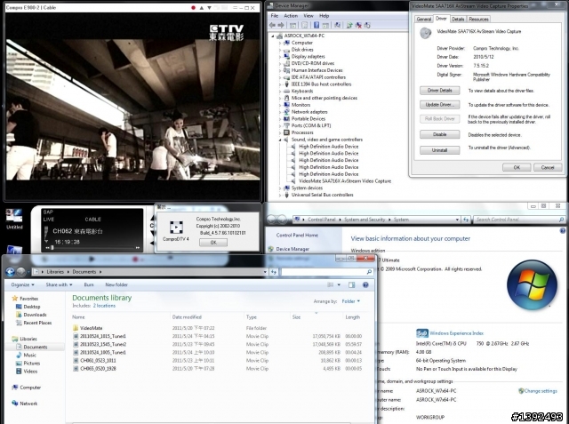Click the Burn button in explorer toolbar

tap(89, 284)
